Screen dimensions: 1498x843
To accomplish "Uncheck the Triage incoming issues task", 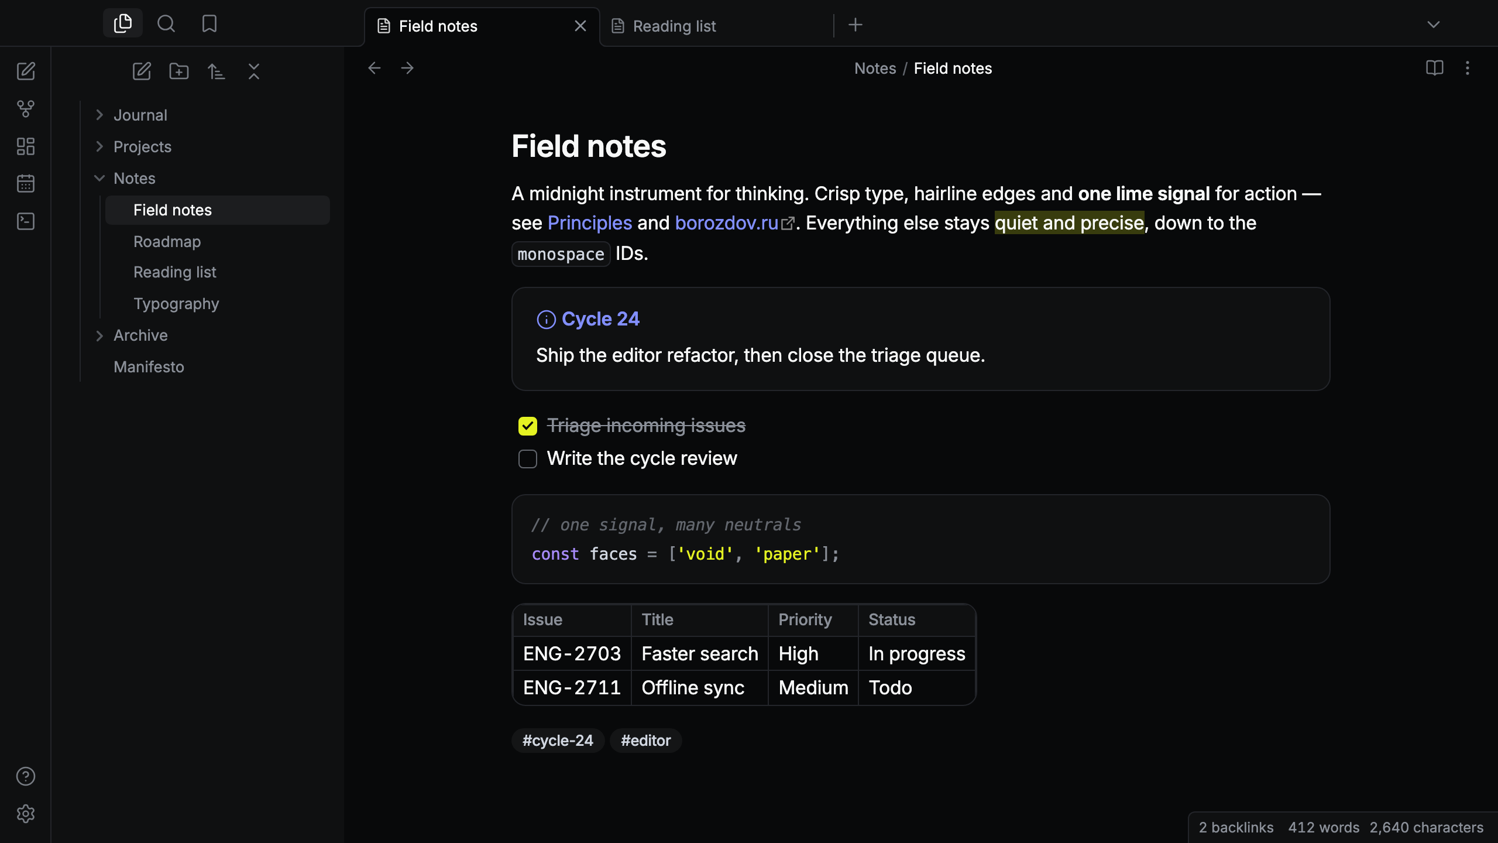I will (528, 426).
